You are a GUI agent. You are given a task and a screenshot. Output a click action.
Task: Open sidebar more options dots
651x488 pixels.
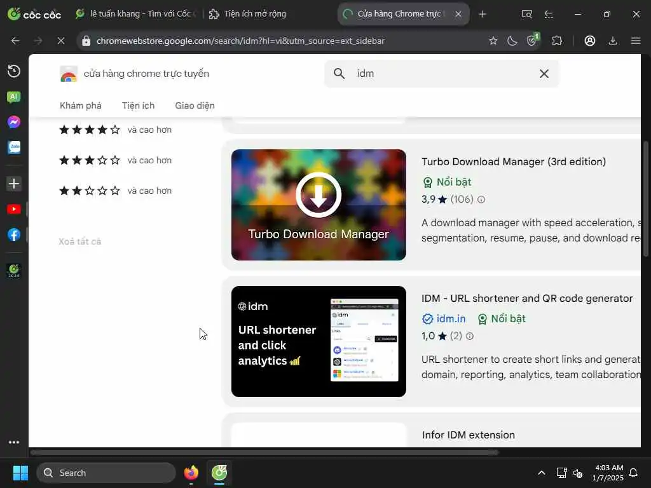(14, 442)
